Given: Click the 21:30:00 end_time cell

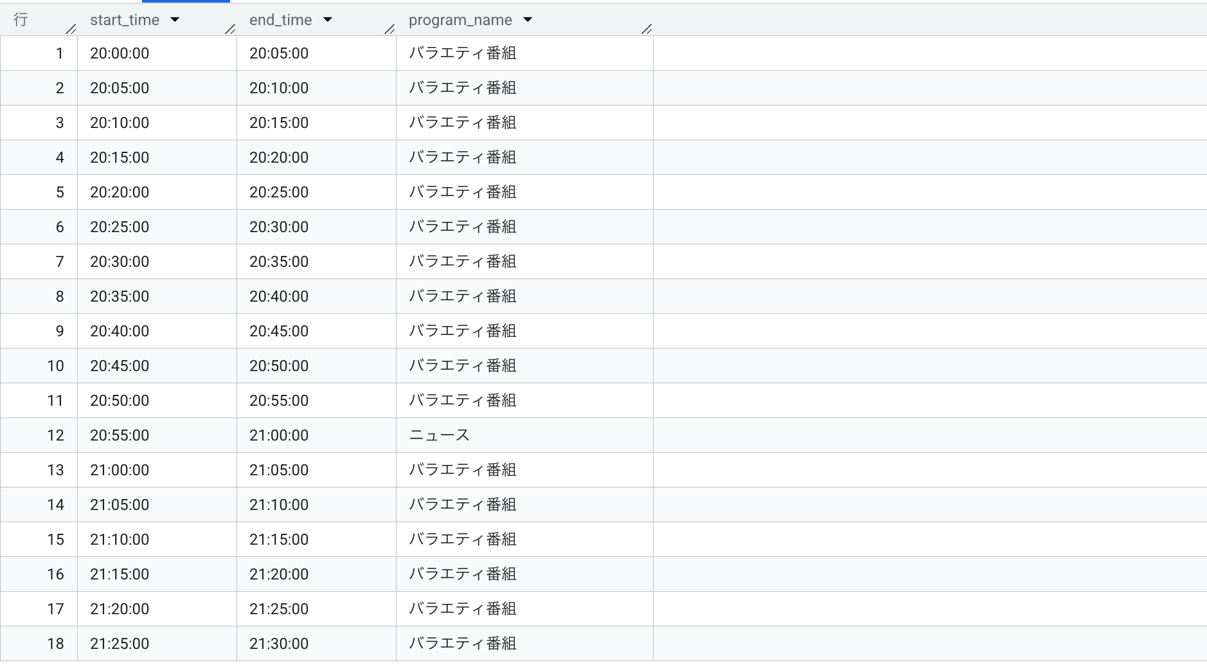Looking at the screenshot, I should (279, 644).
